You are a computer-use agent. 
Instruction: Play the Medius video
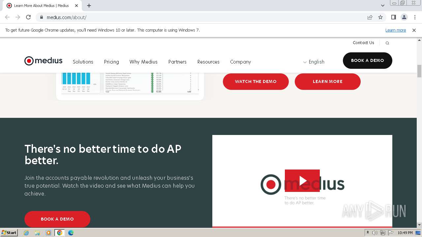pos(302,181)
